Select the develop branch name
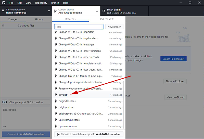This screenshot has height=139, width=204. 63,95
